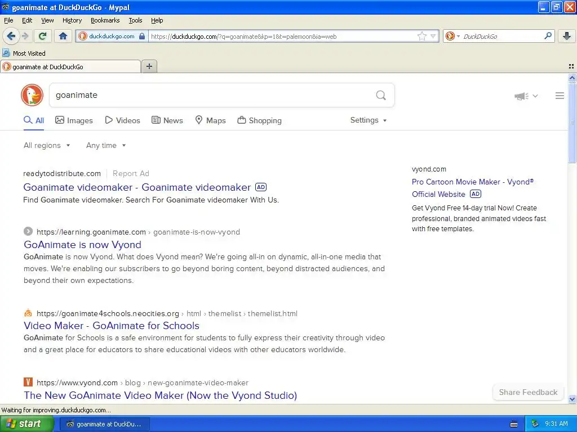The width and height of the screenshot is (577, 432).
Task: Click learning.goanimate.com result favicon
Action: coord(28,231)
